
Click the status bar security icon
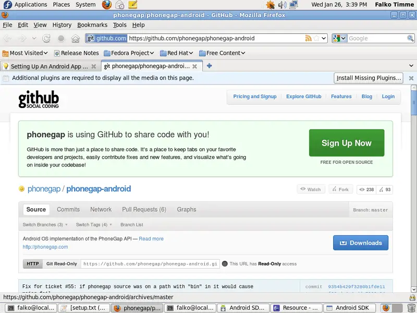tap(412, 297)
